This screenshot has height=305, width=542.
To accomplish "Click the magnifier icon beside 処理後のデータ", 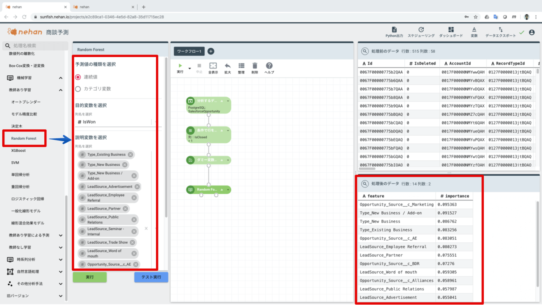I will click(365, 184).
